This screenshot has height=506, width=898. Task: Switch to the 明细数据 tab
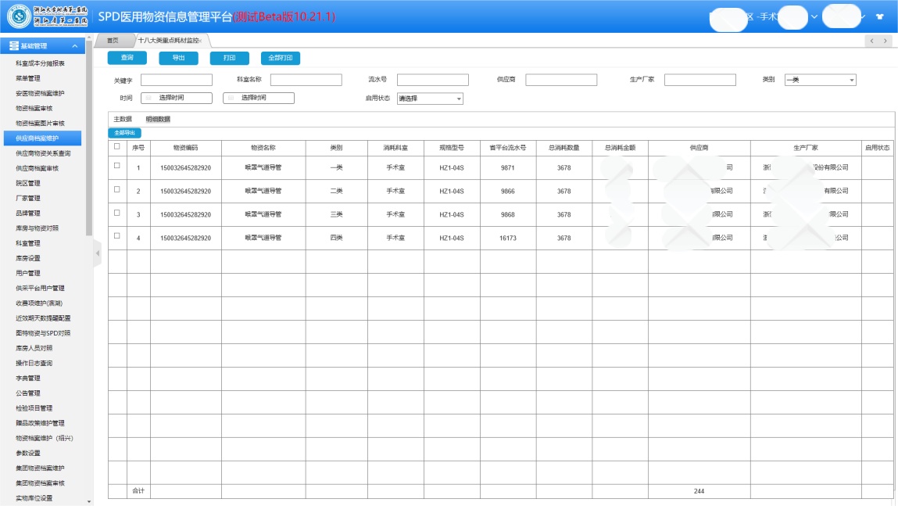pyautogui.click(x=158, y=119)
